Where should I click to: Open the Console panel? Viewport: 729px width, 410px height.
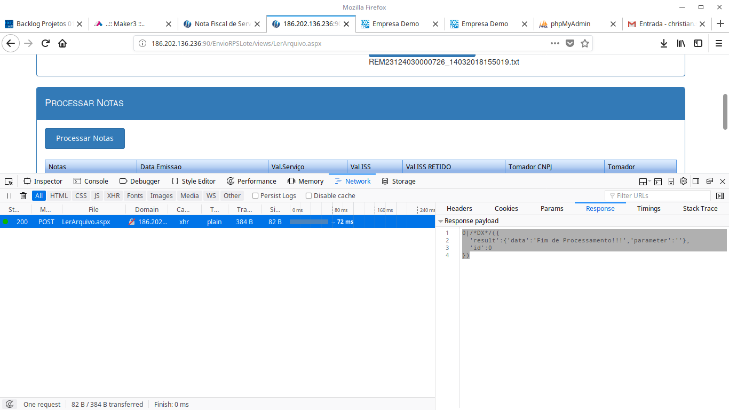[x=91, y=181]
